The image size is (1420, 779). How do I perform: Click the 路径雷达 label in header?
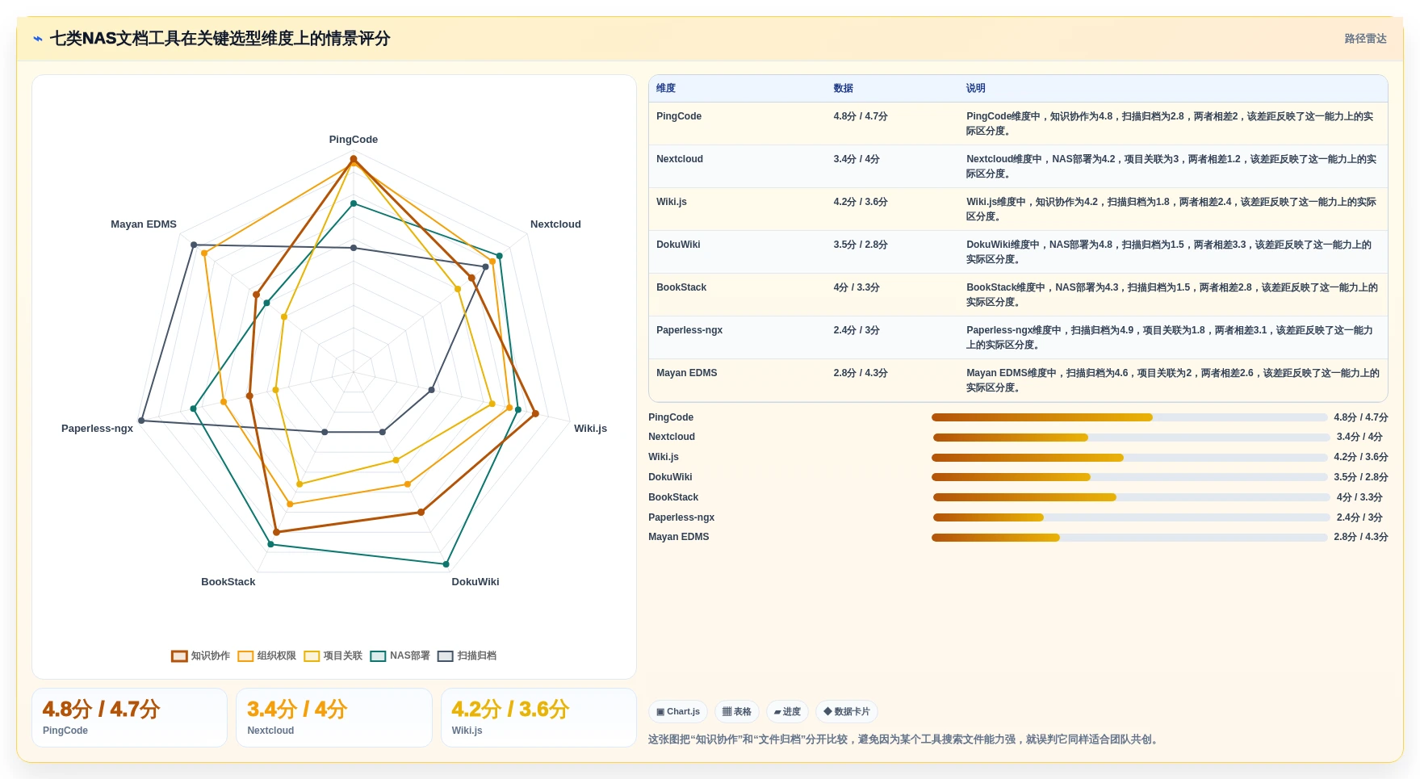[1365, 39]
